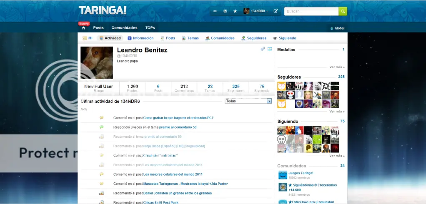Click the Argentina flag icon
Viewport: 426px width, 204px height.
pos(270,49)
